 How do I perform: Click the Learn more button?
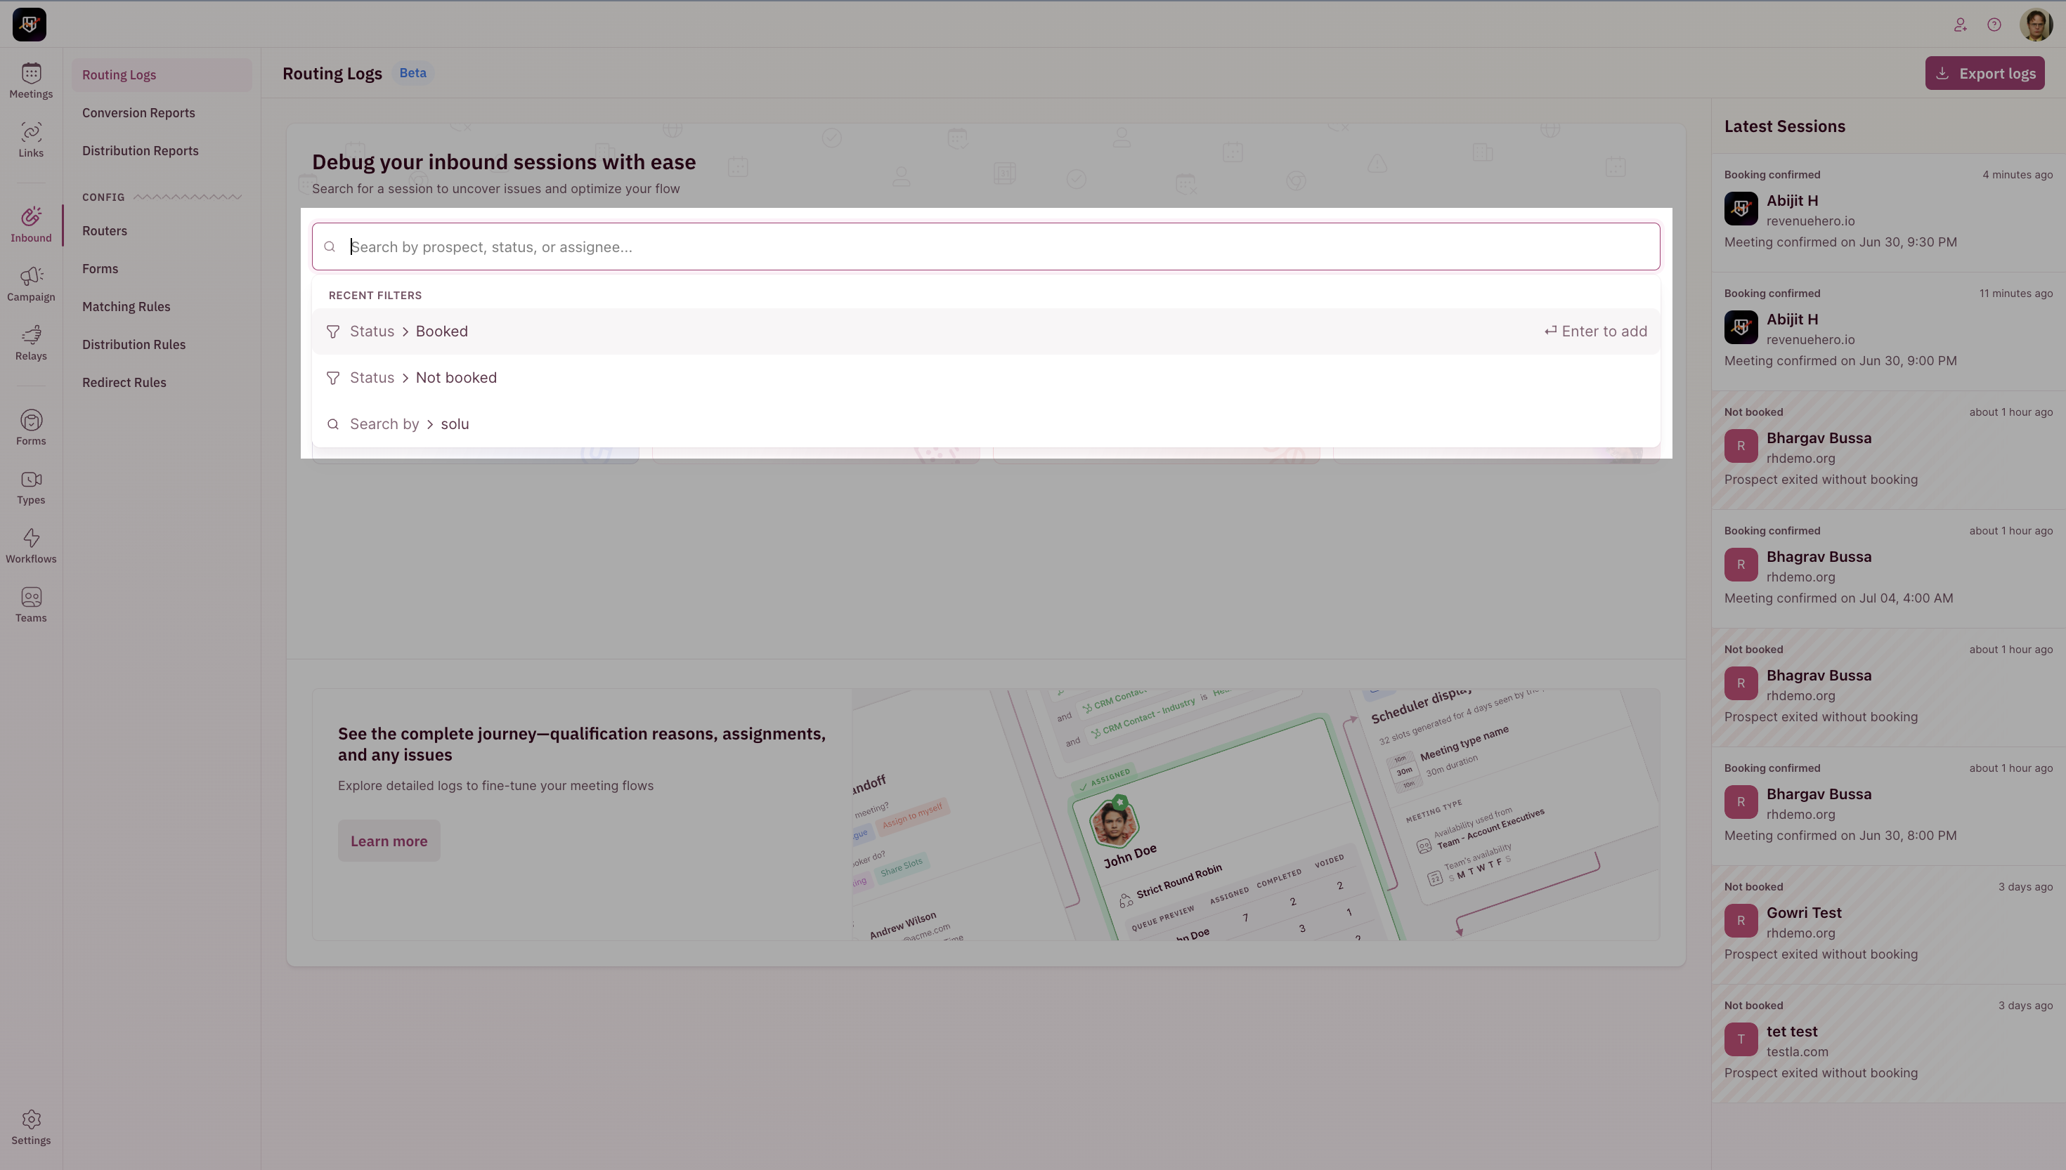(x=389, y=841)
